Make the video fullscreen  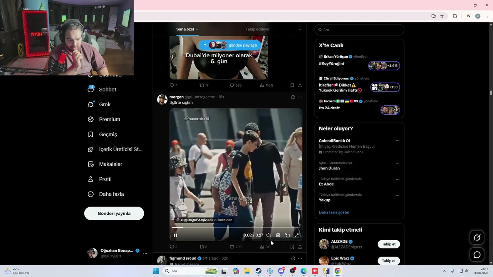coord(297,235)
